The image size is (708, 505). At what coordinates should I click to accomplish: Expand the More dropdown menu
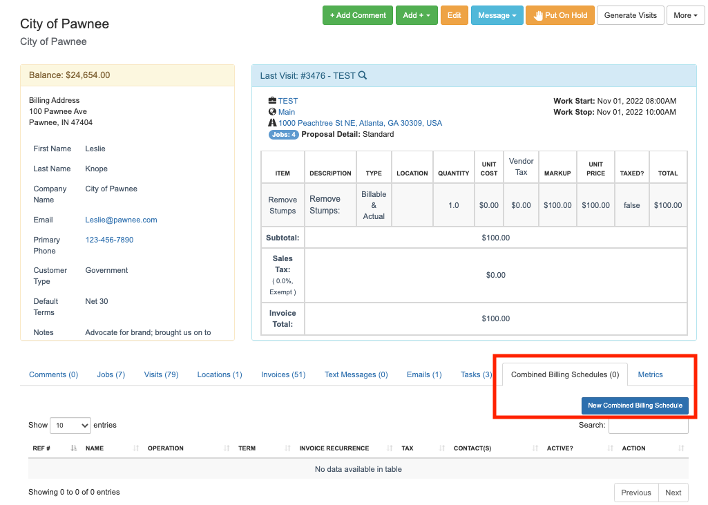685,15
